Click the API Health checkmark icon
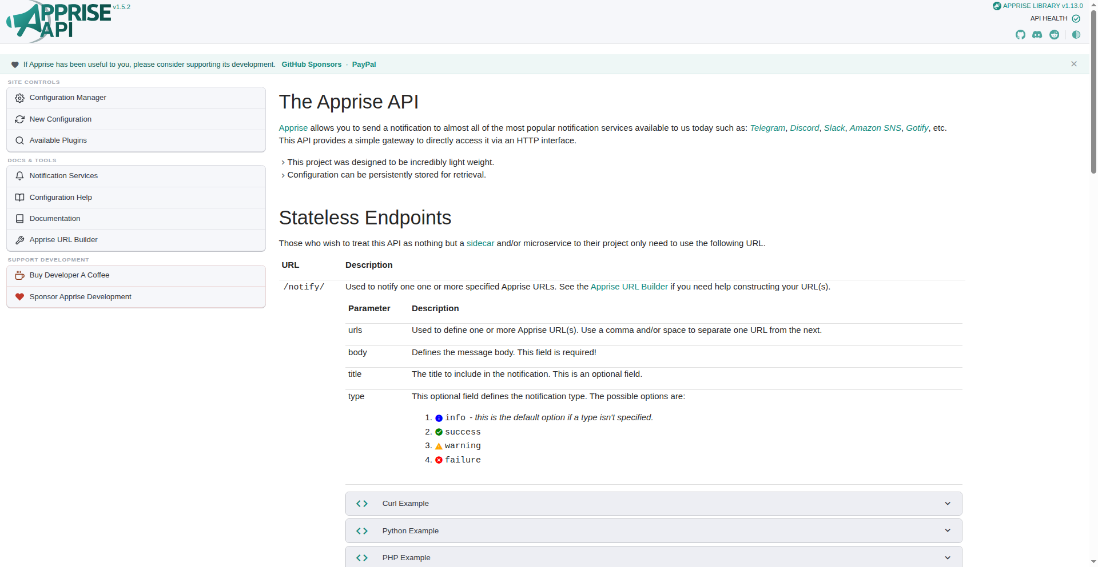 coord(1076,19)
